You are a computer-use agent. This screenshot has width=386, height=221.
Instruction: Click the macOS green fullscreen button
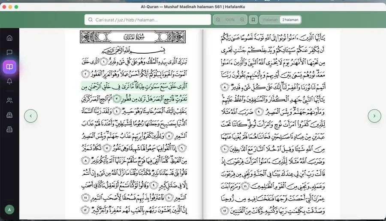16,7
